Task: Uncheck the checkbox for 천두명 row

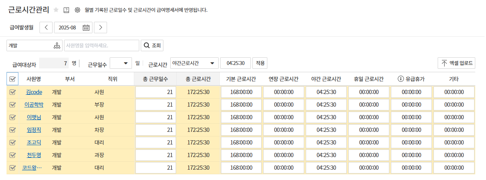Action: 13,155
